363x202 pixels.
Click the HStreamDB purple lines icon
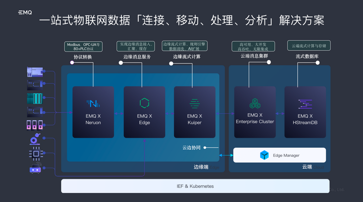point(305,104)
